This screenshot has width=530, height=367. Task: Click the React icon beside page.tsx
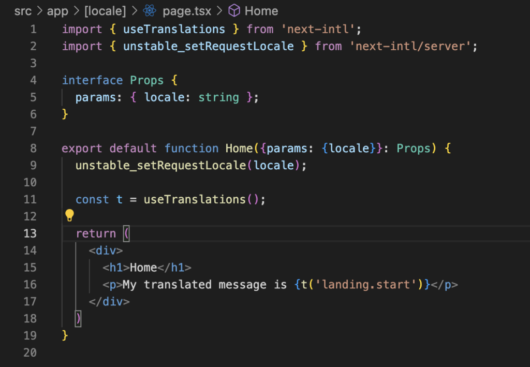[150, 11]
